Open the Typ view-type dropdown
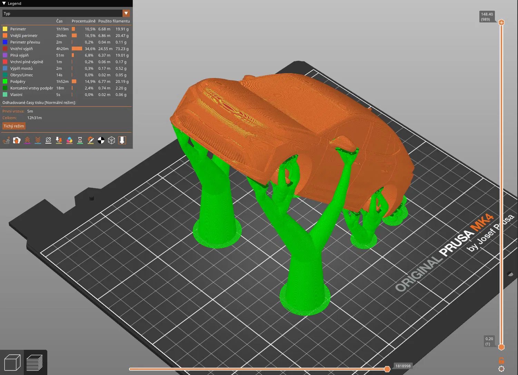 (x=66, y=13)
